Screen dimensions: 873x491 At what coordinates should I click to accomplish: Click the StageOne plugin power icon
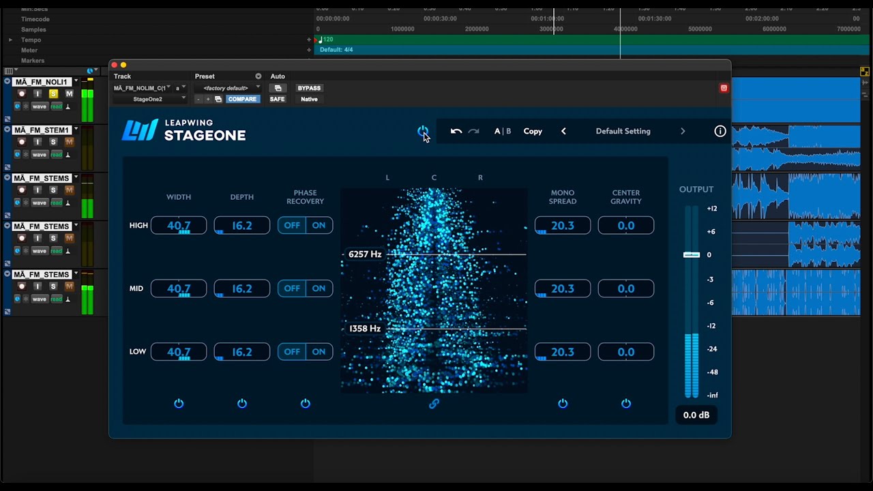pyautogui.click(x=423, y=131)
